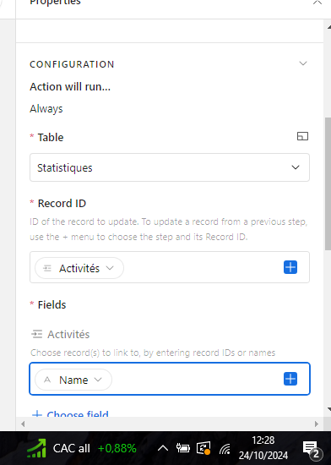Open the Statistiques table dropdown
331x465 pixels.
[170, 167]
